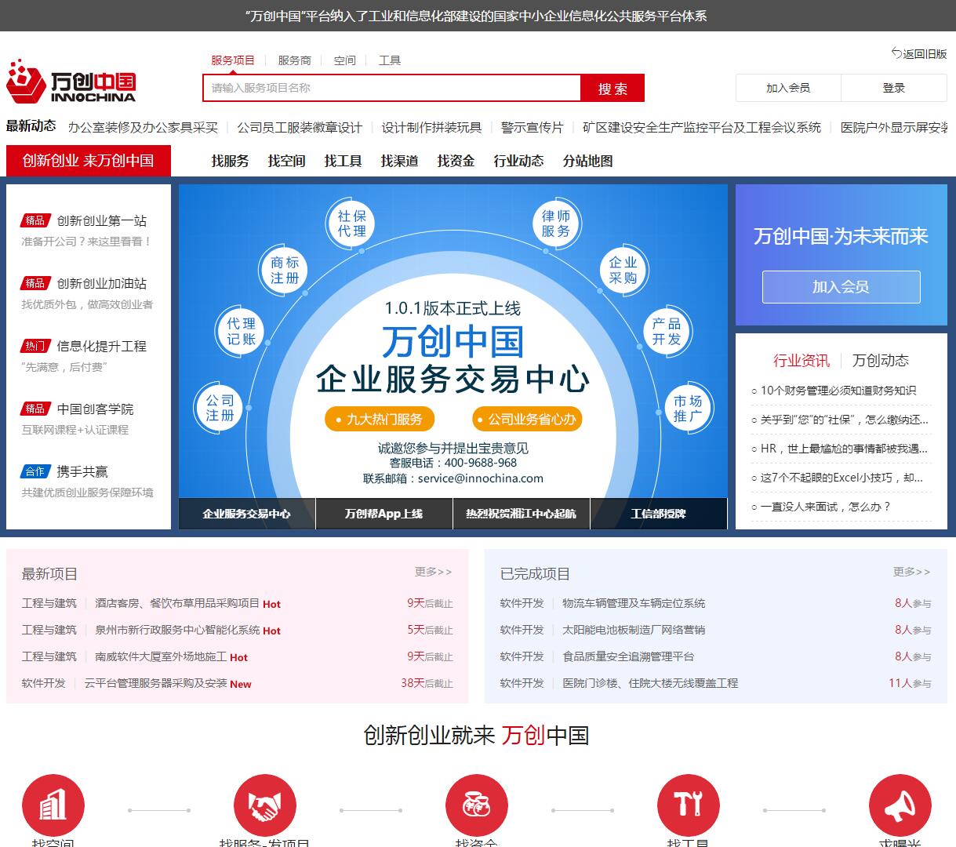
Task: Select the 工具 search tab
Action: pyautogui.click(x=390, y=60)
